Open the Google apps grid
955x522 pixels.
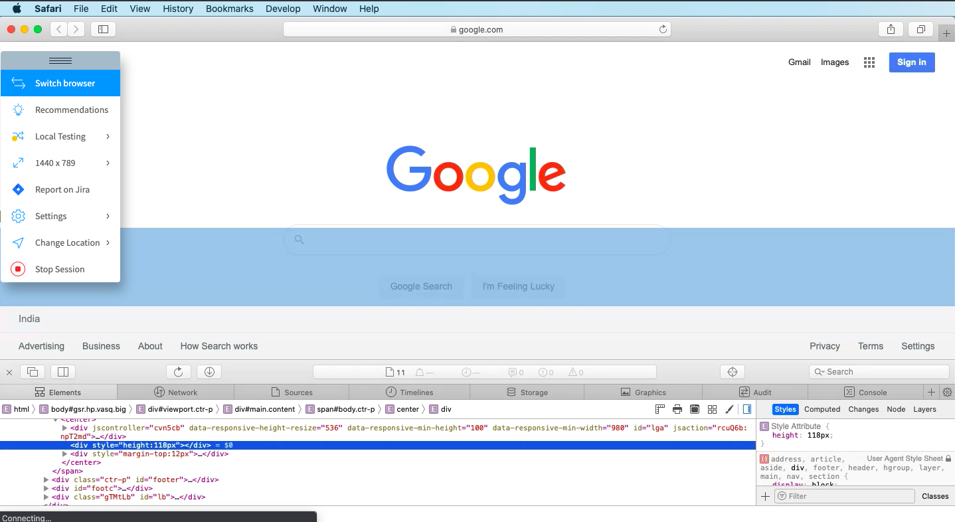[869, 62]
